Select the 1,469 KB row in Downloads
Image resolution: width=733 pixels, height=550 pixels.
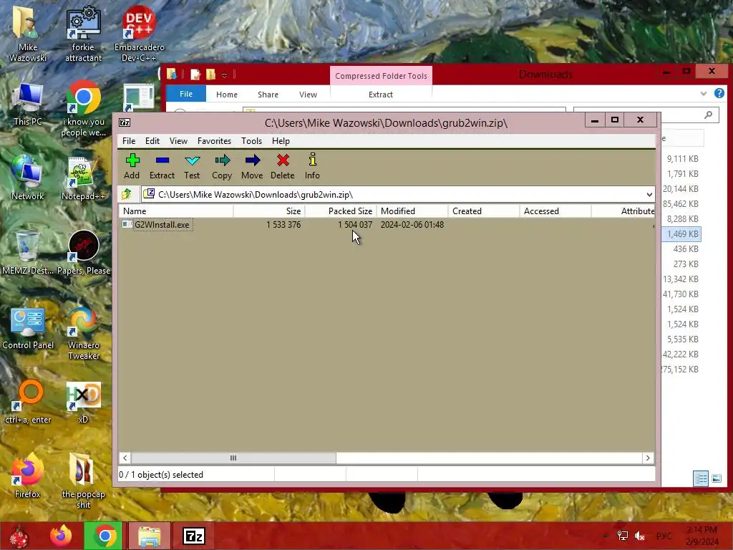[681, 234]
